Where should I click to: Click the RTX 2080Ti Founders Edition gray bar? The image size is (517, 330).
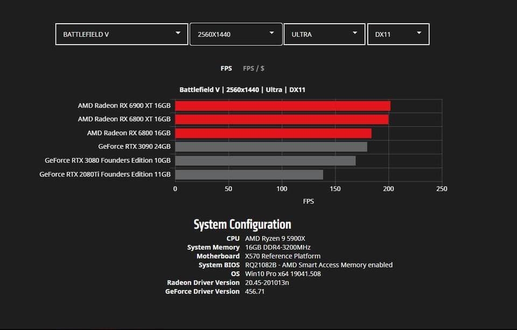coord(249,174)
